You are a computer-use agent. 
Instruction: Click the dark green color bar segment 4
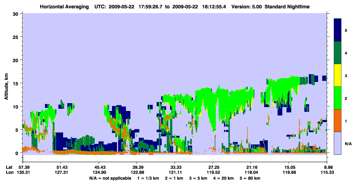click(x=338, y=52)
